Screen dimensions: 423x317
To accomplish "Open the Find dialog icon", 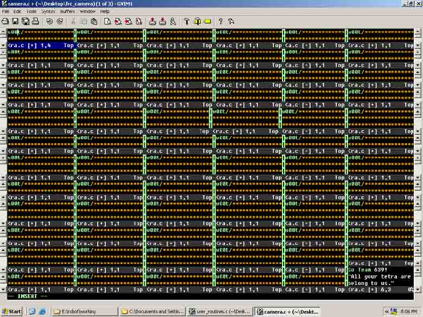I will point(107,21).
